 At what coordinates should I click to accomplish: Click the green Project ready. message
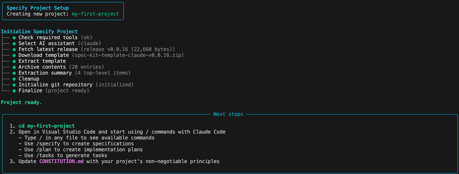coord(21,103)
